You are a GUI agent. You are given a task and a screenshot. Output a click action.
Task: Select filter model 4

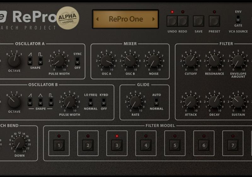[146, 145]
